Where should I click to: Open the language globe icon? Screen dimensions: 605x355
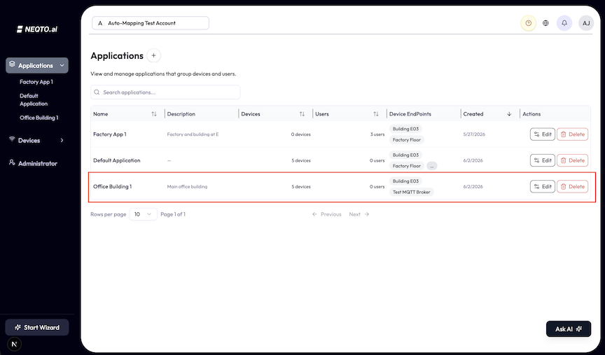tap(545, 23)
